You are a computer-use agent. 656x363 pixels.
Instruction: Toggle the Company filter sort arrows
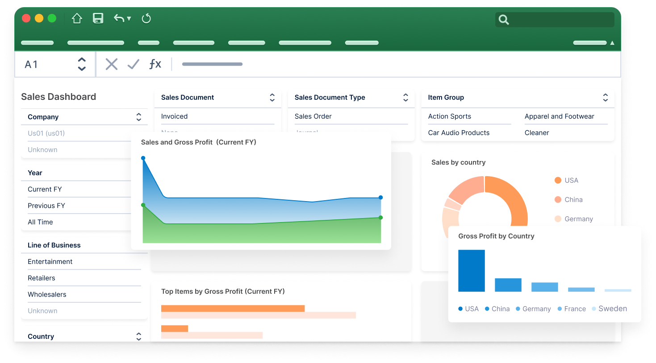tap(138, 117)
